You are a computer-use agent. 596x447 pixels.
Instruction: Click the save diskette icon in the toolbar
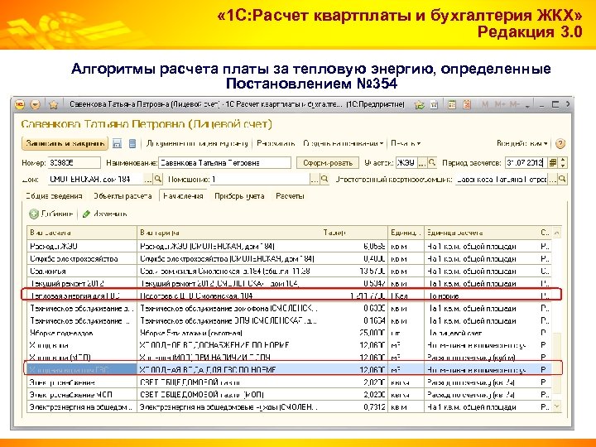117,143
